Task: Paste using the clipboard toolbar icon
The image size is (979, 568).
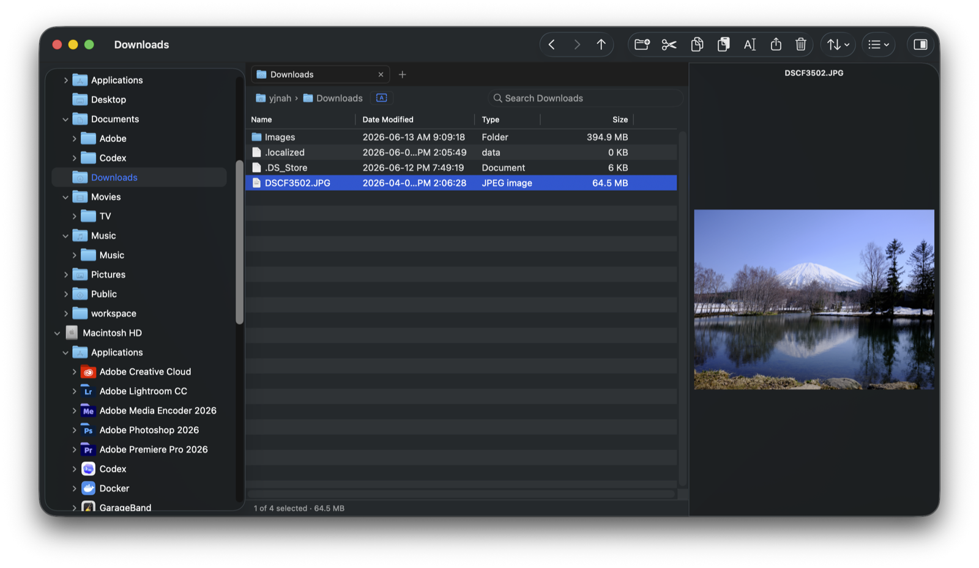Action: [723, 45]
